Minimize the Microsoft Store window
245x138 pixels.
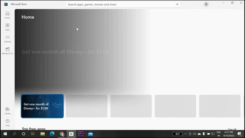(x=224, y=3)
